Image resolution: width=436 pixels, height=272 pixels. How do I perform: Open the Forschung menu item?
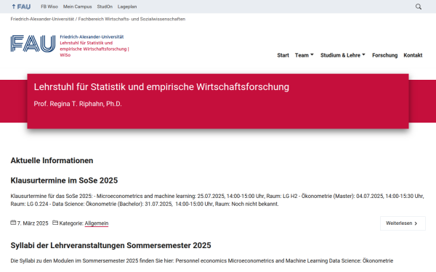pos(385,55)
